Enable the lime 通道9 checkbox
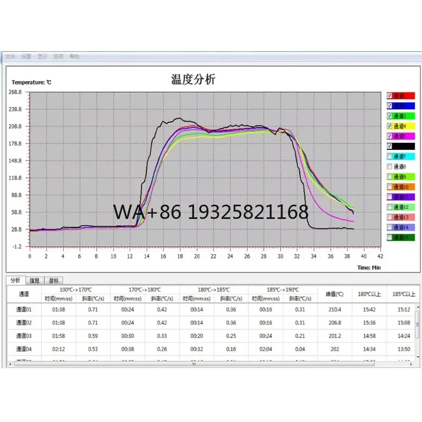Viewport: 422px width, 422px height. click(389, 177)
